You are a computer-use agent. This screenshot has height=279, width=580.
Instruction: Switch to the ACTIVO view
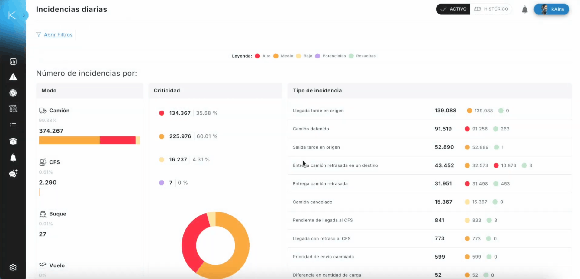click(453, 9)
